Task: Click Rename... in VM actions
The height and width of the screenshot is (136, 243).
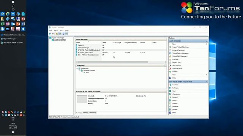Action: pyautogui.click(x=175, y=107)
